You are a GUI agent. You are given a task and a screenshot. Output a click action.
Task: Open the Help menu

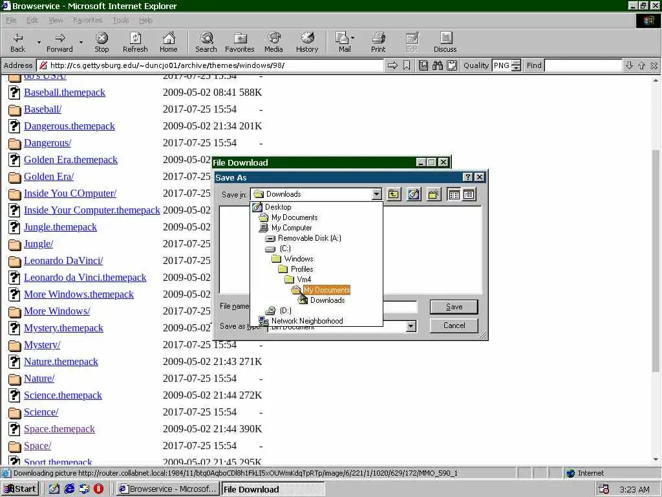[x=145, y=20]
